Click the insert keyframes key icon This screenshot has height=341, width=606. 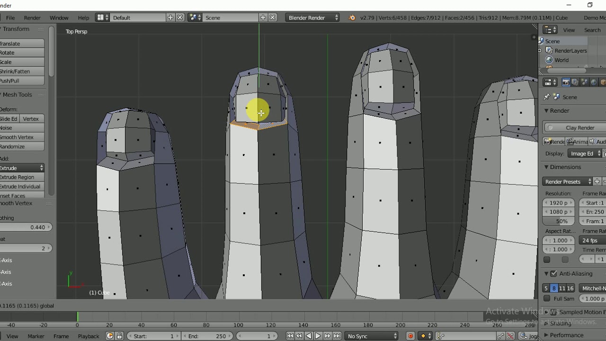[500, 336]
